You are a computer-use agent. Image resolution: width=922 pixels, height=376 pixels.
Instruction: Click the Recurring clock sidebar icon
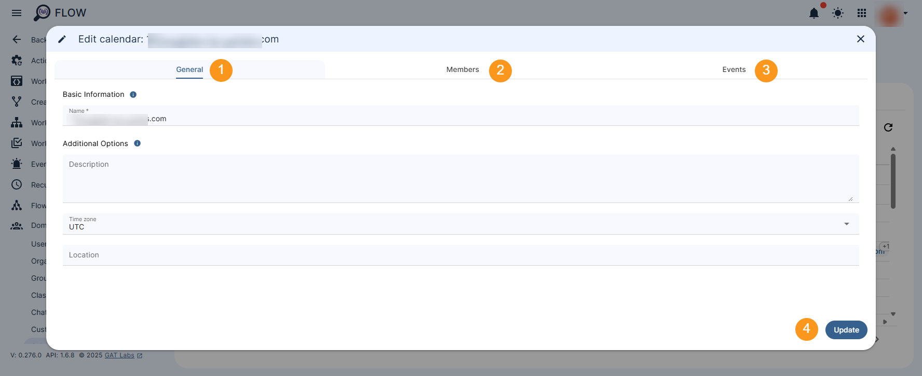coord(17,184)
